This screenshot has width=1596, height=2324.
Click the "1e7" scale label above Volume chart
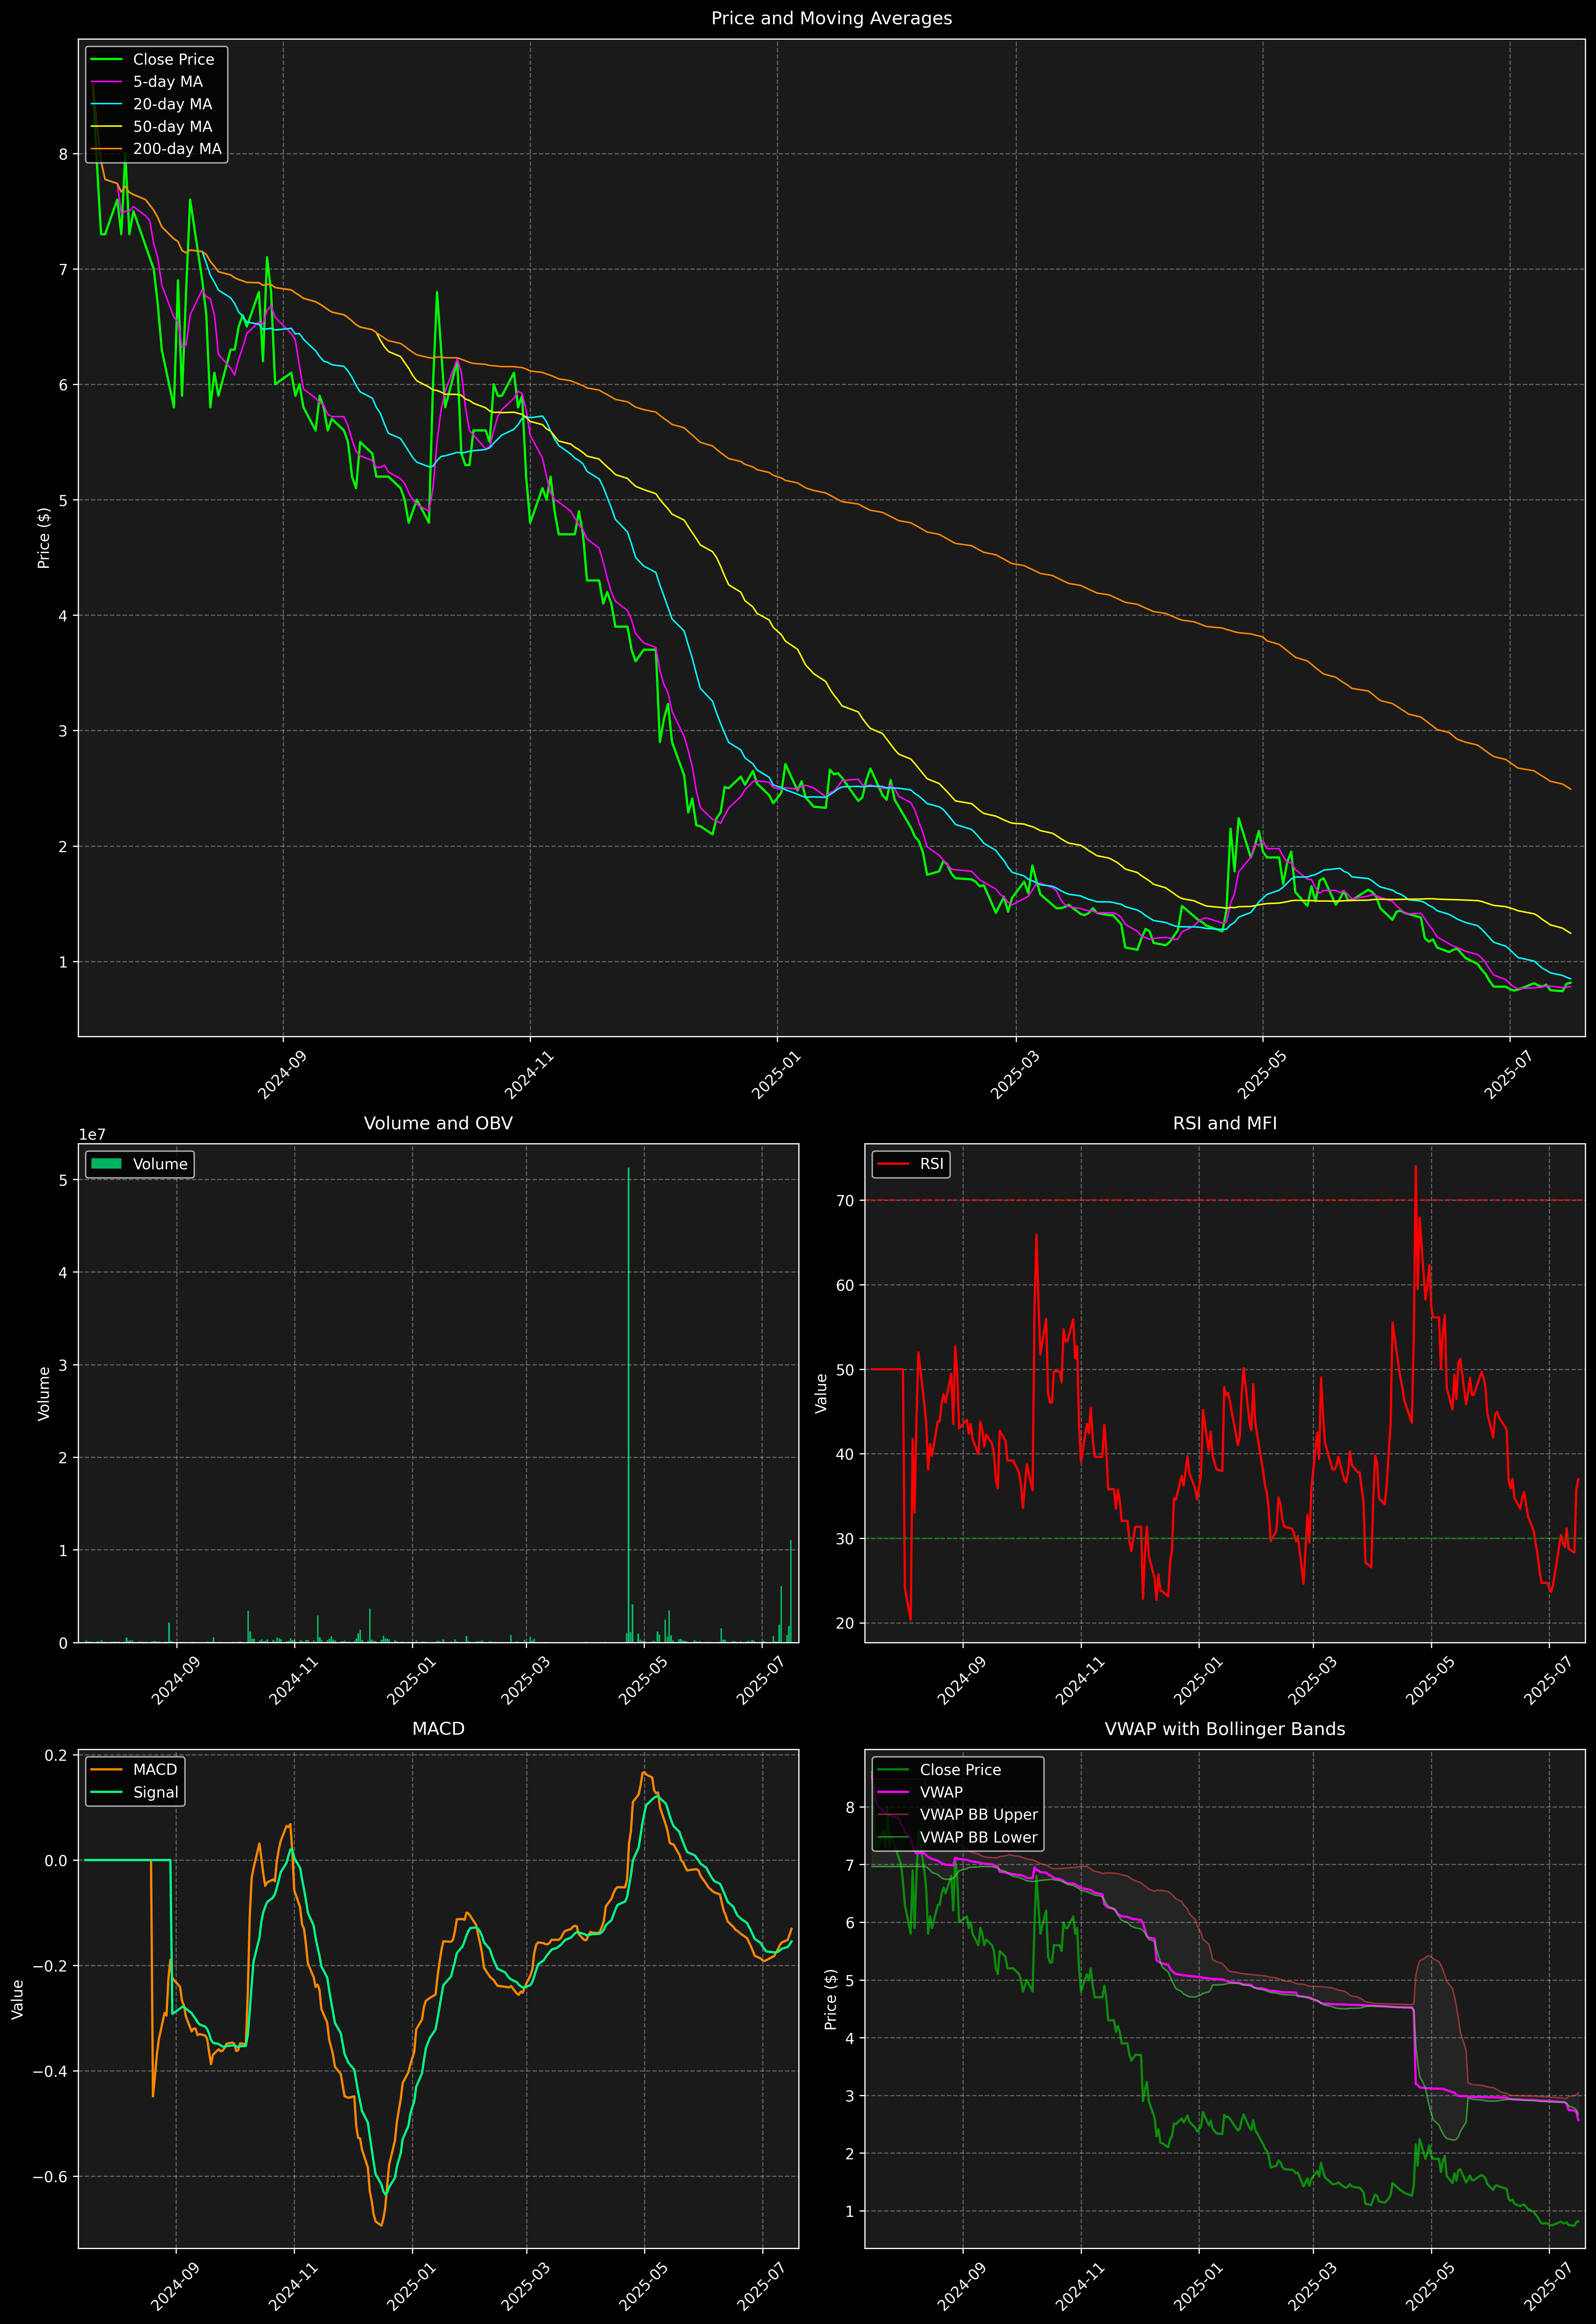tap(92, 1135)
